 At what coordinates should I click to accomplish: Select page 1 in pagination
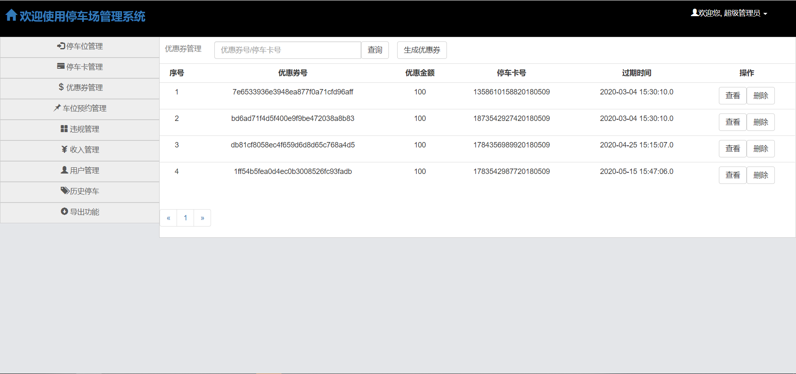tap(185, 218)
